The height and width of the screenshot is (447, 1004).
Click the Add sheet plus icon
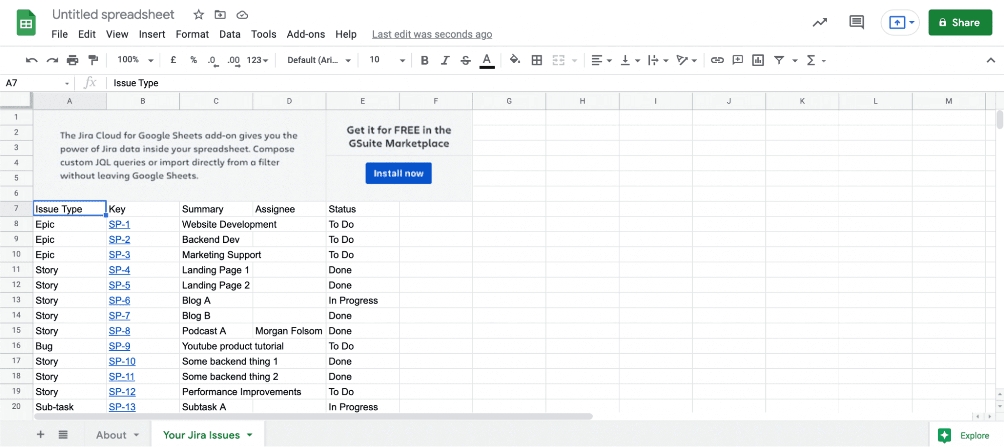[x=41, y=434]
